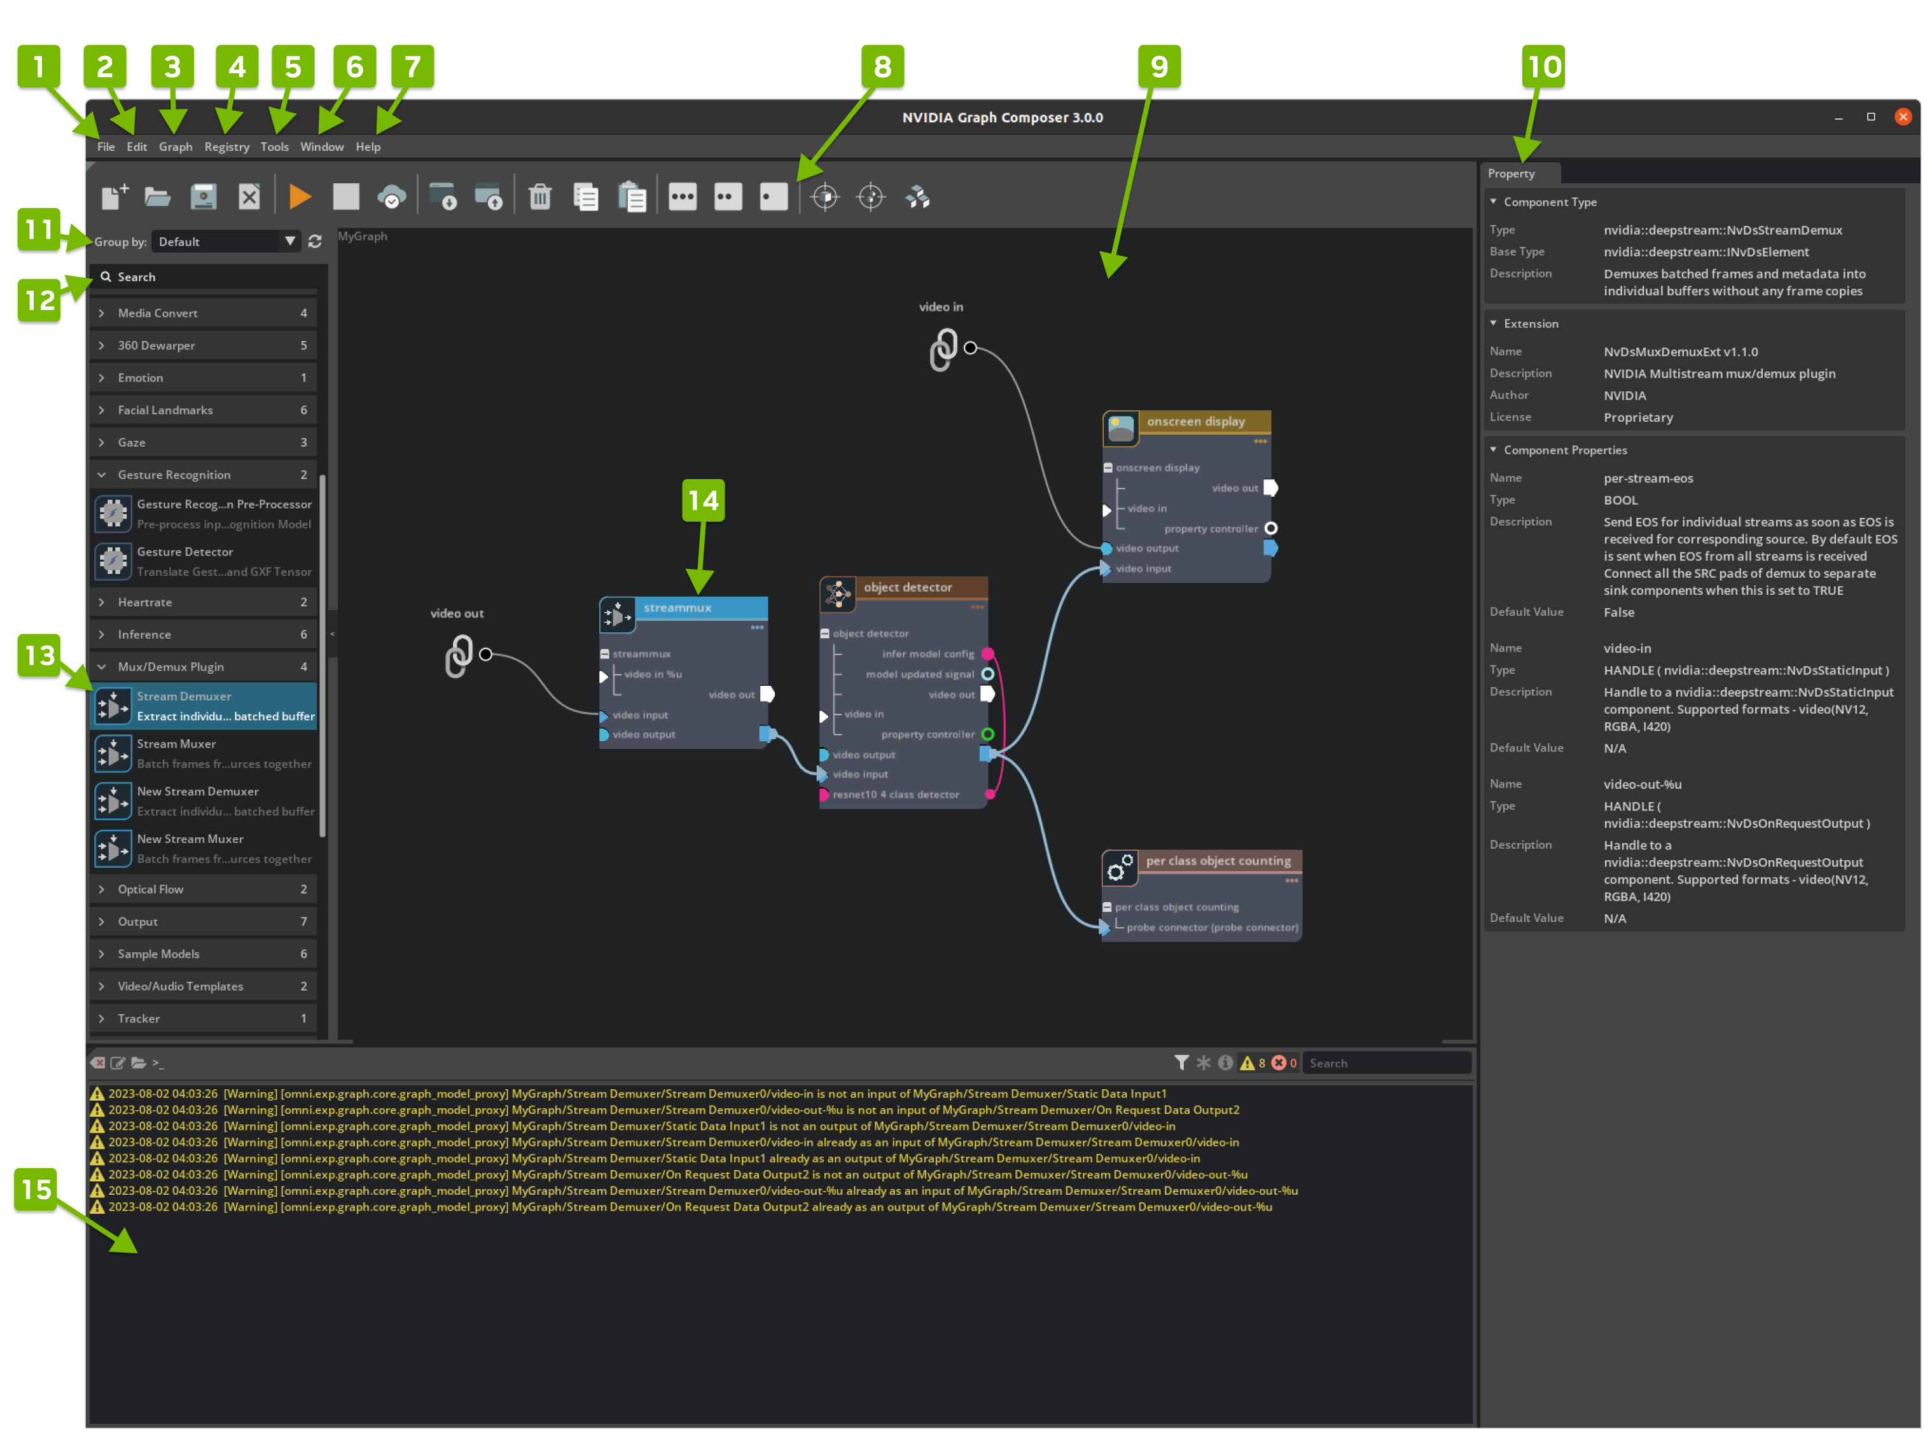The height and width of the screenshot is (1448, 1932).
Task: Click the Save Graph disk icon
Action: 203,197
